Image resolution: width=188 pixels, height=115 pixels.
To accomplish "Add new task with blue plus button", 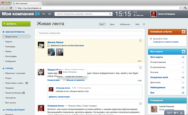I will coord(183,51).
